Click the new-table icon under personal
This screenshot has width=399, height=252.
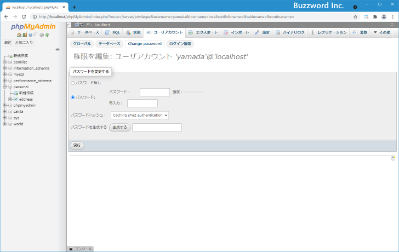click(16, 93)
